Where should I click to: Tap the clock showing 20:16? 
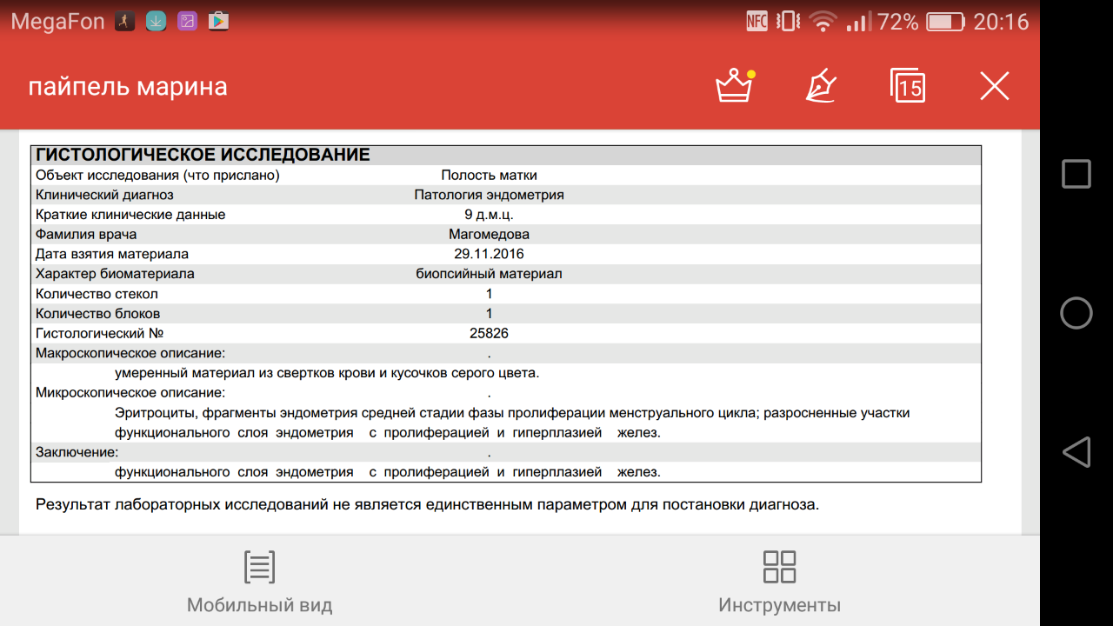click(x=1001, y=22)
